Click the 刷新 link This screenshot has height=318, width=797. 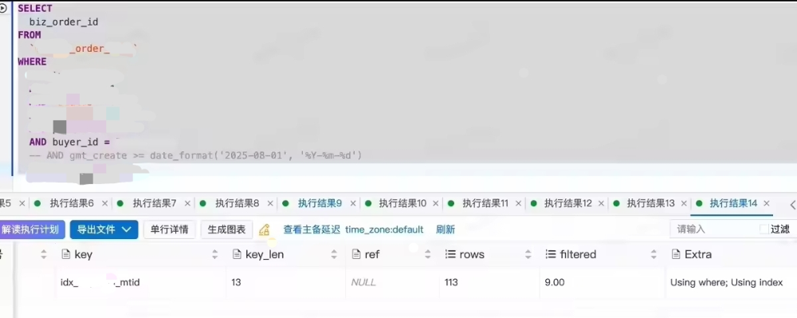point(446,230)
